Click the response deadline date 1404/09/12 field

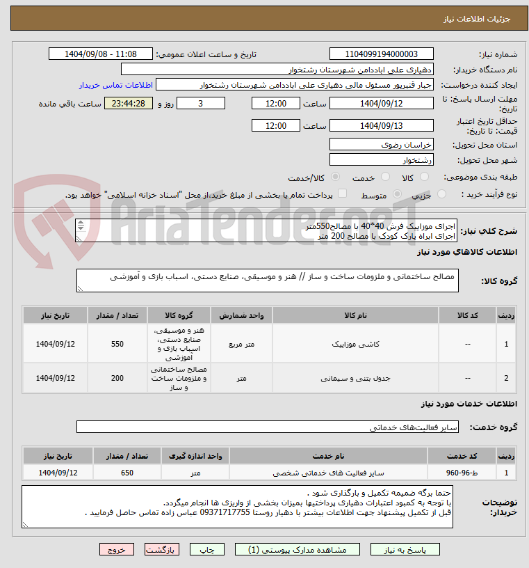(382, 104)
